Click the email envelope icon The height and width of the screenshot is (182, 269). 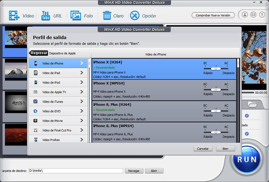[253, 15]
